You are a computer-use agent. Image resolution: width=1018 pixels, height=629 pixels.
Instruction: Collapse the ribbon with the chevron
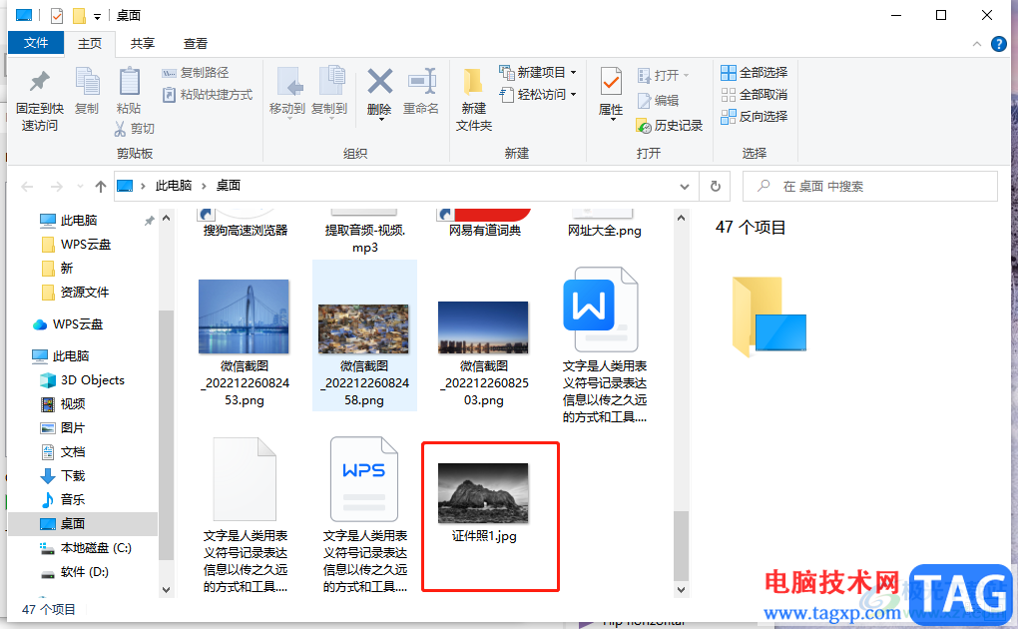(x=976, y=44)
